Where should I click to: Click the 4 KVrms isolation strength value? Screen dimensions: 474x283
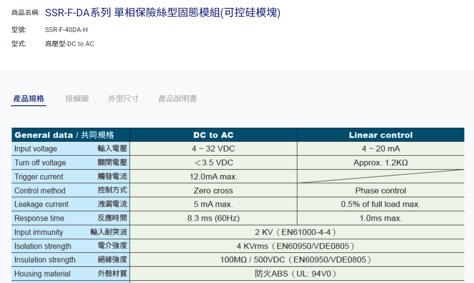click(297, 246)
